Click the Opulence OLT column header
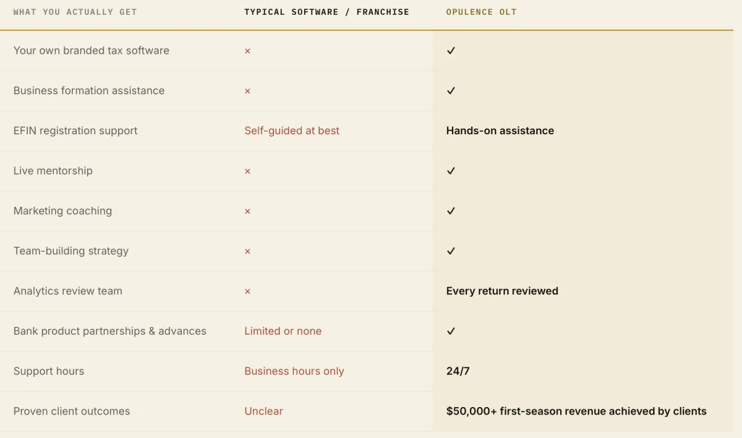The height and width of the screenshot is (438, 742). [481, 12]
